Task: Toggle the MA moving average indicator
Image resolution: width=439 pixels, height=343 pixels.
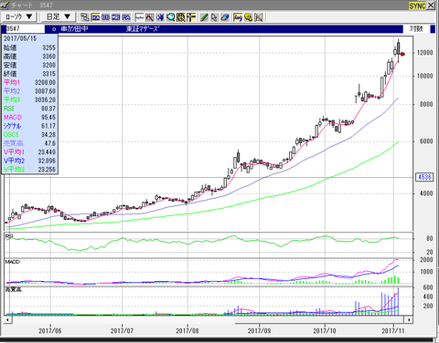Action: pyautogui.click(x=96, y=17)
